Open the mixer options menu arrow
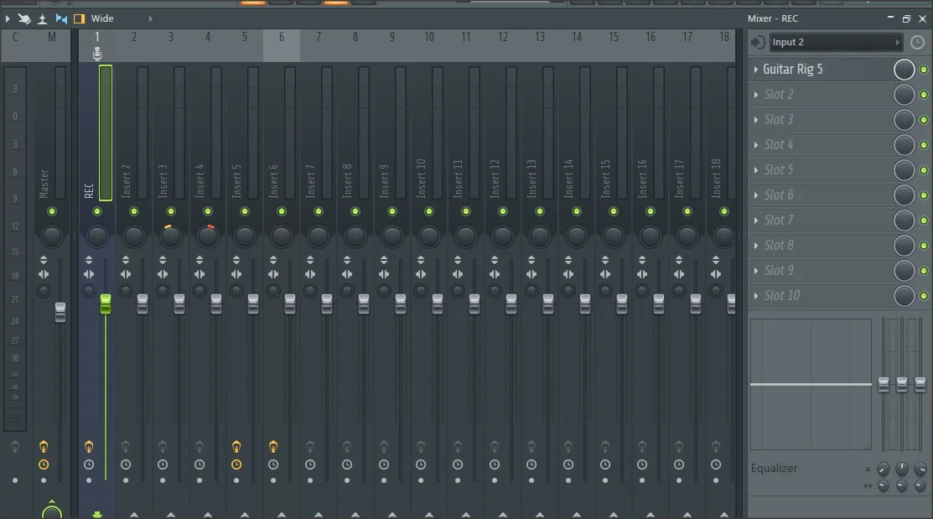Screen dimensions: 933x519 coord(8,18)
